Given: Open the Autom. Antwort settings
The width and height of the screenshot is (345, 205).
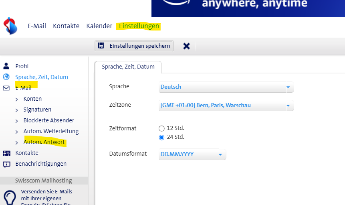Looking at the screenshot, I should pyautogui.click(x=44, y=142).
